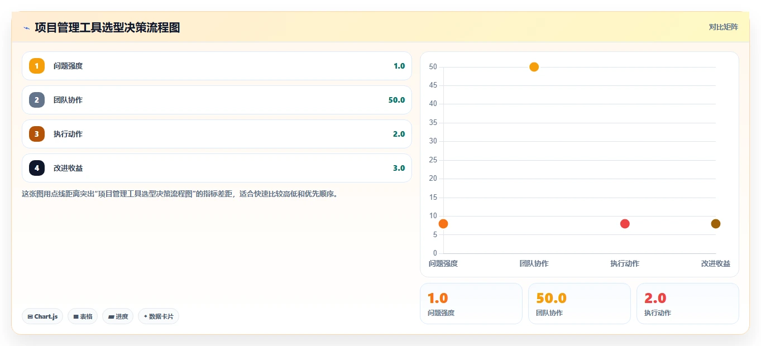Viewport: 761px width, 346px height.
Task: Click the 执行动作 x-axis label
Action: 625,263
